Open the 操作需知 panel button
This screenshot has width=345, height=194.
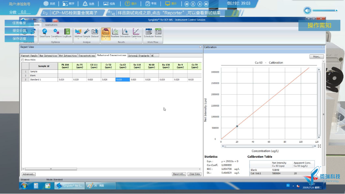point(319,26)
